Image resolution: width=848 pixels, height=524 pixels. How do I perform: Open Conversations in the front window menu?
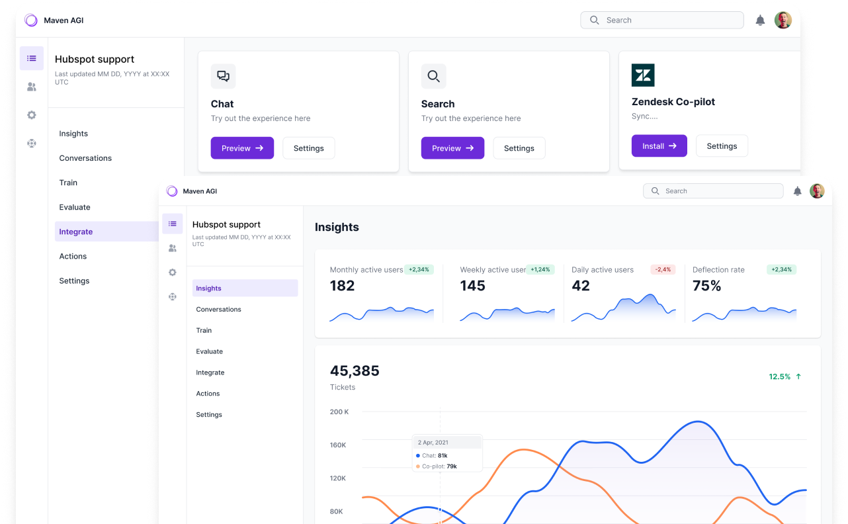(x=219, y=309)
